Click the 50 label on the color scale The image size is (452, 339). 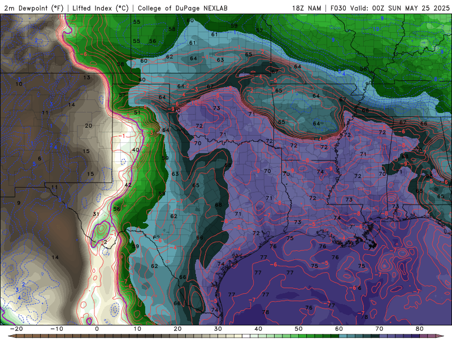click(299, 329)
